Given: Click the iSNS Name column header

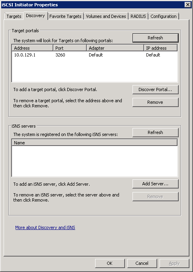Looking at the screenshot, I should (95, 143).
